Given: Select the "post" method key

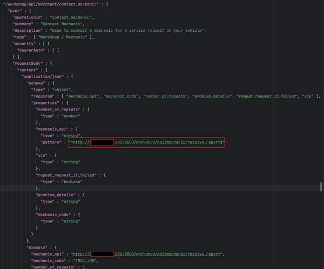Looking at the screenshot, I should coord(15,11).
